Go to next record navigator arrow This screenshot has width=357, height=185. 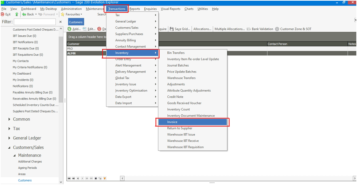click(x=82, y=178)
